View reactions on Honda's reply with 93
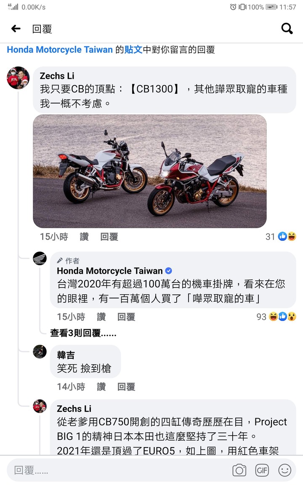303x485 pixels. (x=276, y=317)
